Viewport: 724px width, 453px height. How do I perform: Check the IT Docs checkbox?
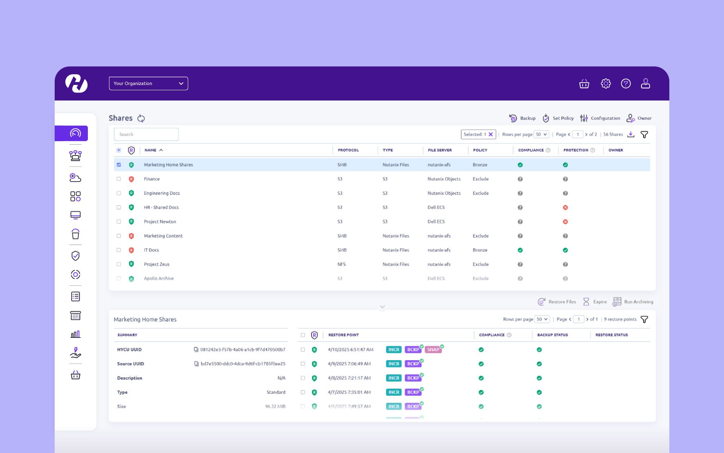[119, 250]
